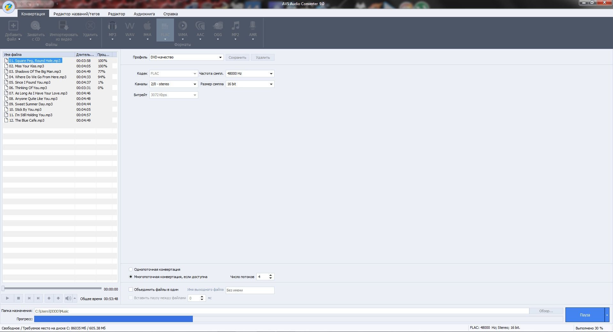Select the MP3 format icon
This screenshot has height=332, width=613.
pos(112,26)
